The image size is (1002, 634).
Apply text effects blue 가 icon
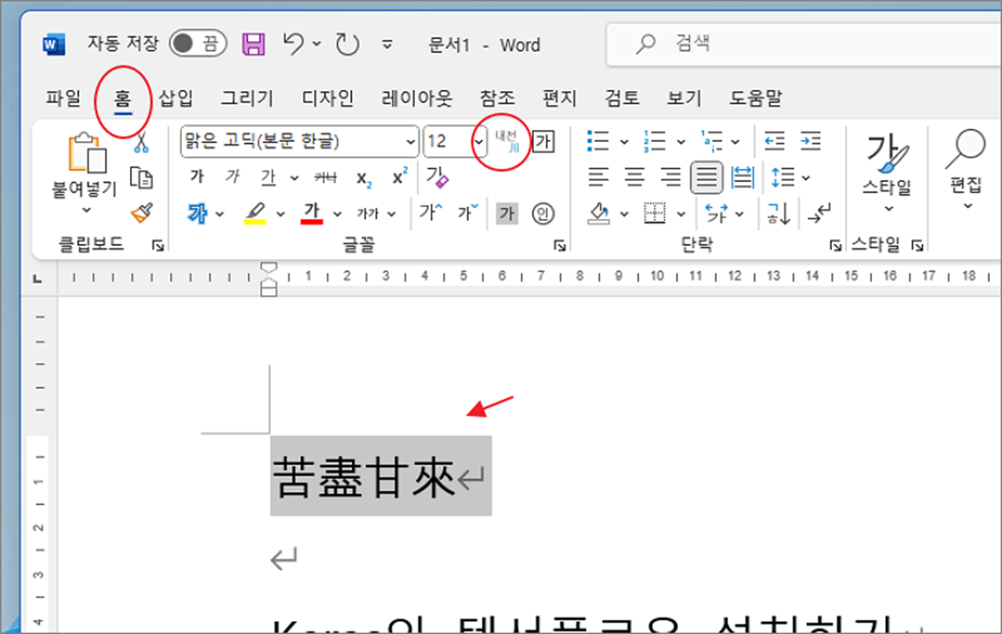tap(197, 213)
